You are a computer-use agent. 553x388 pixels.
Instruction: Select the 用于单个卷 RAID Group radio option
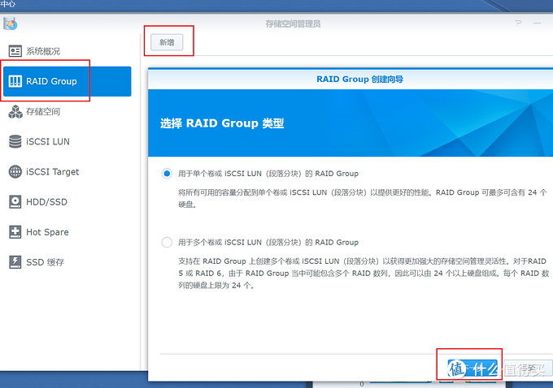click(167, 174)
